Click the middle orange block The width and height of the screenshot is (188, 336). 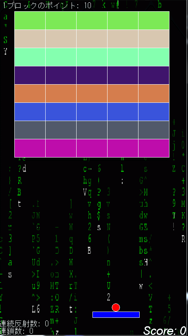[x=92, y=94]
